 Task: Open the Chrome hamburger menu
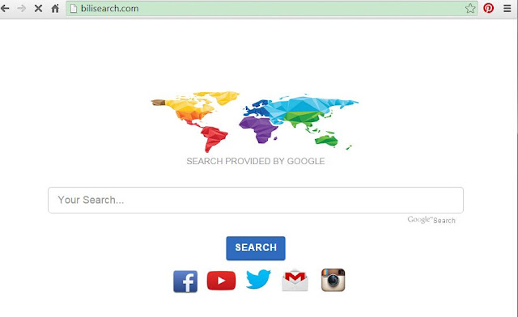507,8
